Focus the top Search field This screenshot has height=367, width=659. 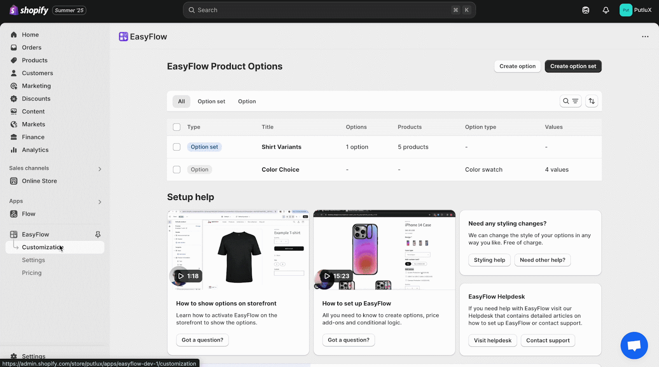tap(329, 10)
